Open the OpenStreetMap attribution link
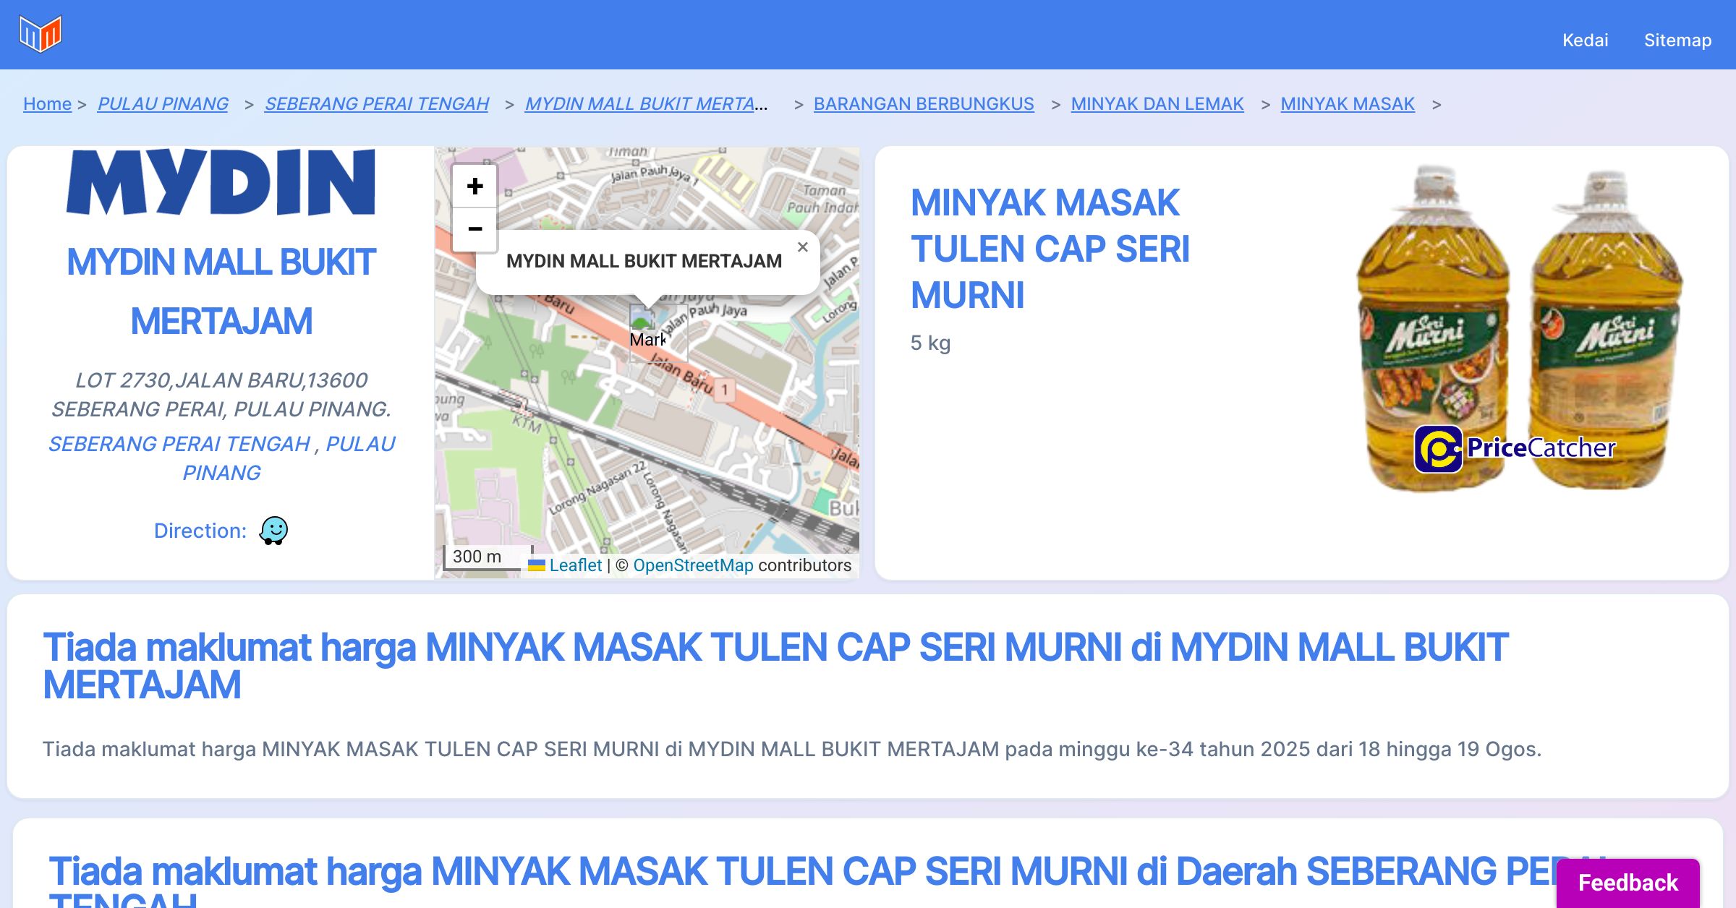The height and width of the screenshot is (908, 1736). [x=693, y=565]
